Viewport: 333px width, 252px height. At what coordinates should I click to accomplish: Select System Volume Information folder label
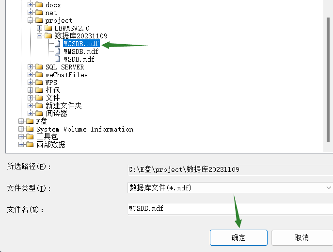coord(85,129)
